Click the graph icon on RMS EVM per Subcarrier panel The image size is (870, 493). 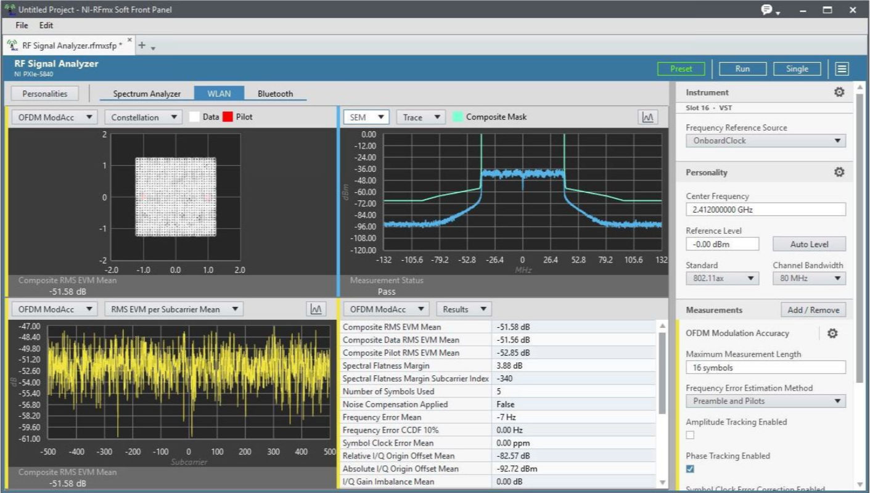316,308
